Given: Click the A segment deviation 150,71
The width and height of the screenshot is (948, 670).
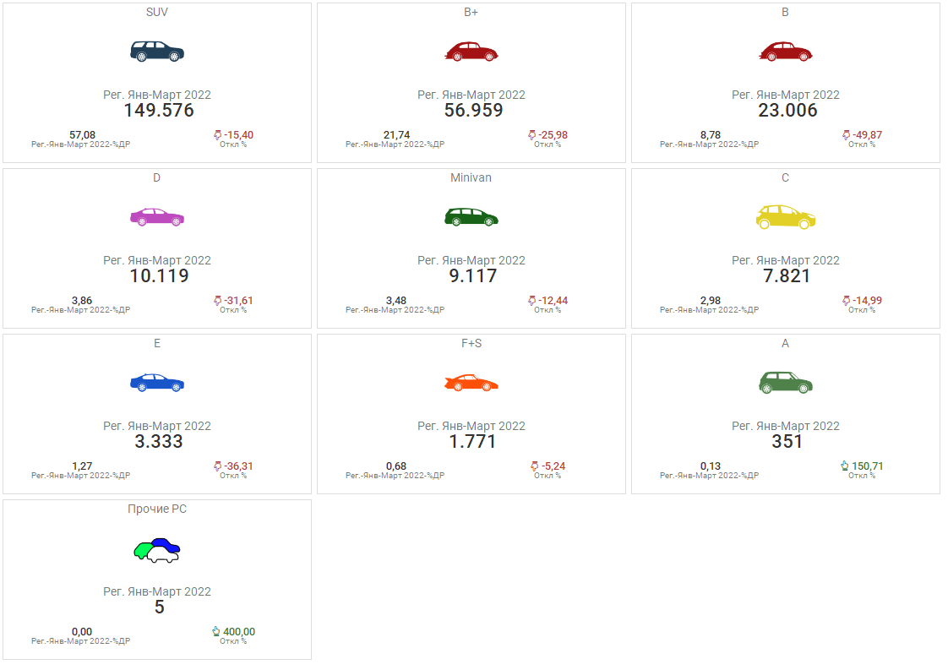Looking at the screenshot, I should (x=867, y=466).
